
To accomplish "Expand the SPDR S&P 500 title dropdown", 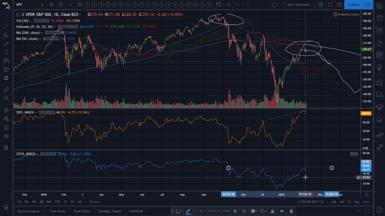I will point(80,14).
